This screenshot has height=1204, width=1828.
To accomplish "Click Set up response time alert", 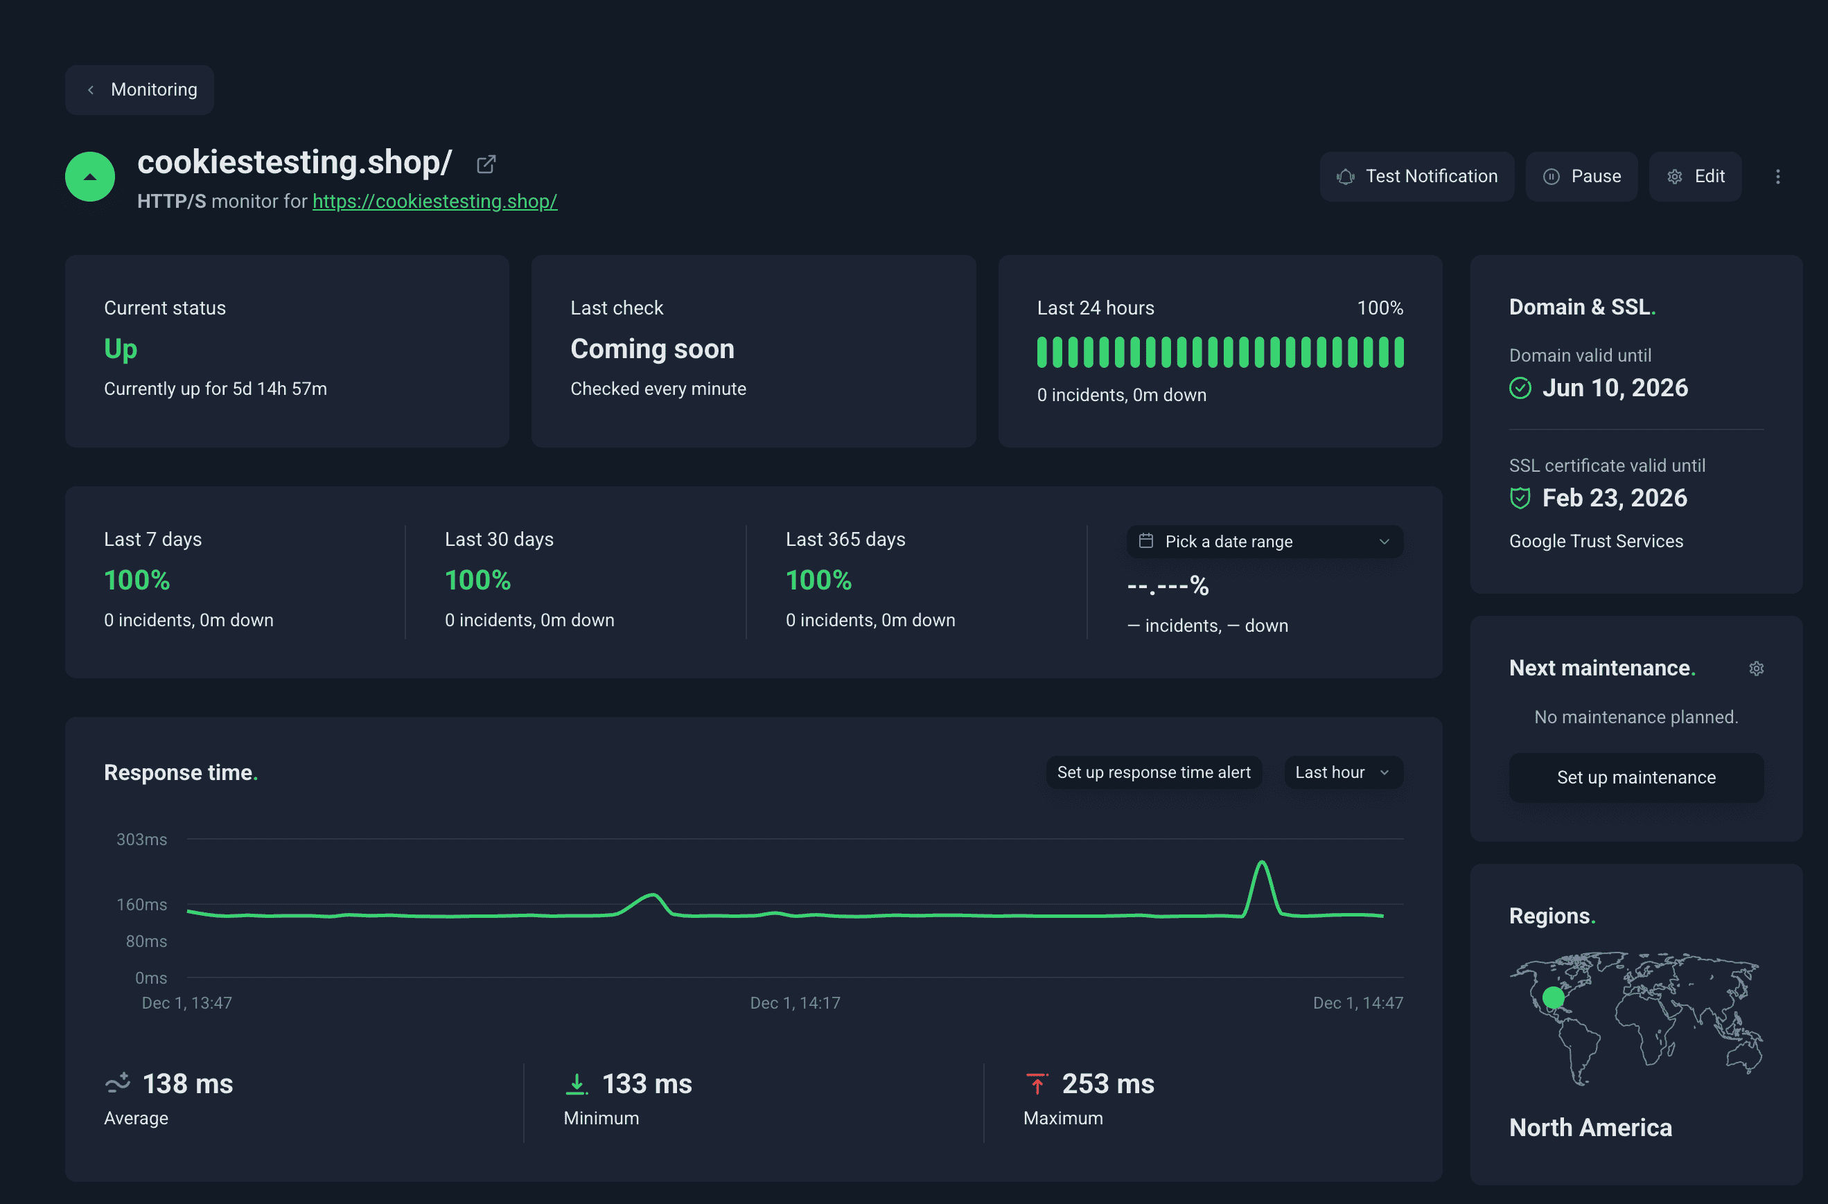I will pyautogui.click(x=1154, y=772).
